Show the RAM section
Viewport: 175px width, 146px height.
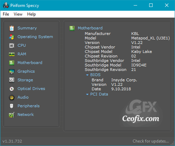22,54
